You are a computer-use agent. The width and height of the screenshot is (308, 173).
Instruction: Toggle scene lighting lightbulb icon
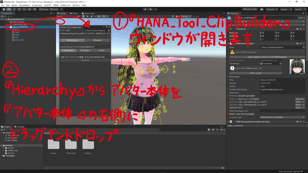coord(84,17)
